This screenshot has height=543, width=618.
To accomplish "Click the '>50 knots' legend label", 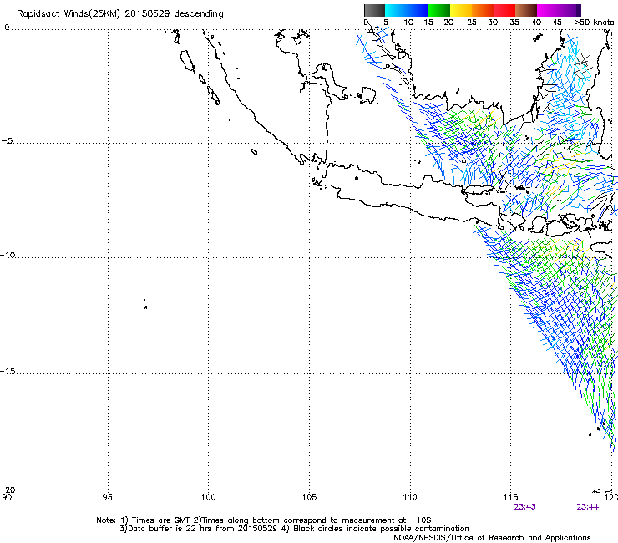I will pos(594,23).
